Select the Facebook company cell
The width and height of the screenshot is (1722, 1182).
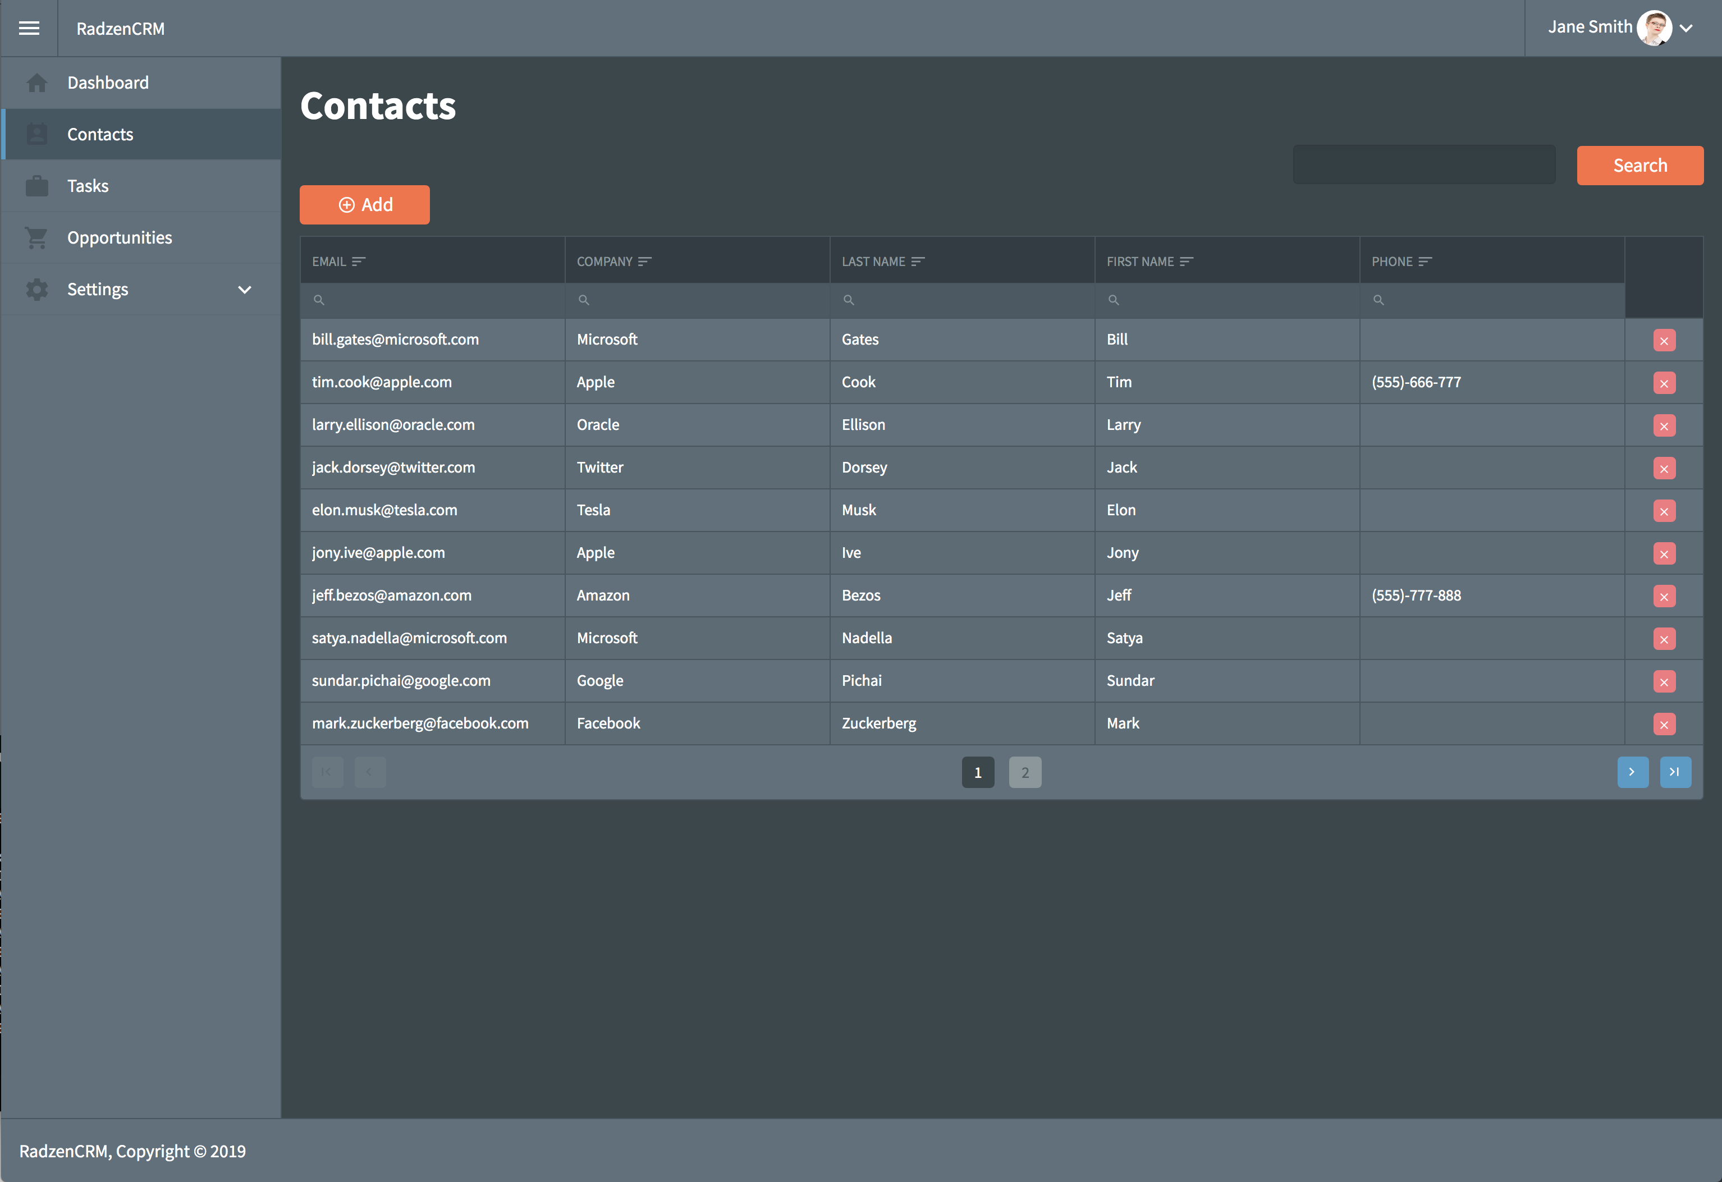697,723
